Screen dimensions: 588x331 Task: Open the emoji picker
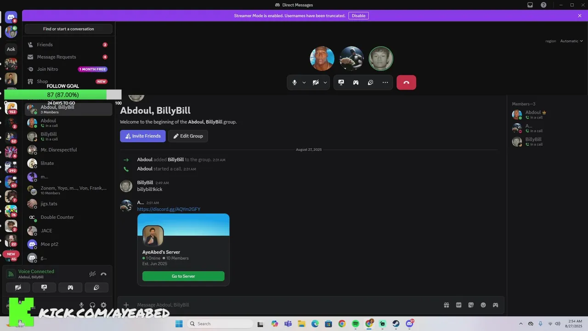click(x=483, y=305)
